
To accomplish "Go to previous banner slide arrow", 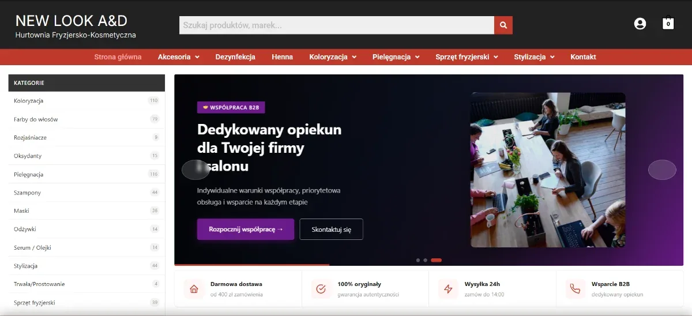I will click(x=195, y=170).
